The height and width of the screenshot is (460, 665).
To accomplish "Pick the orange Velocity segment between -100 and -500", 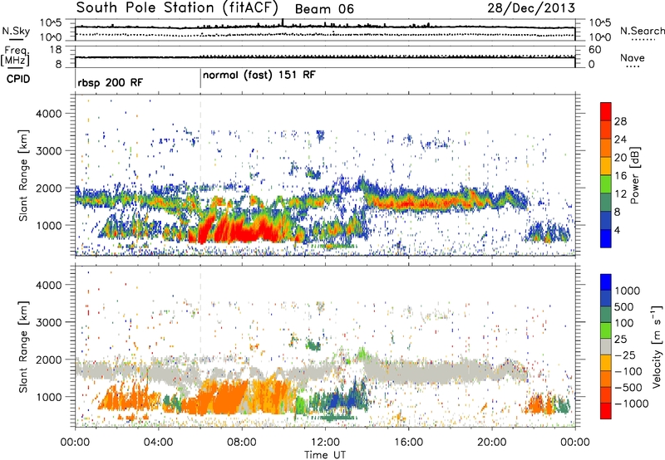I will click(x=606, y=379).
